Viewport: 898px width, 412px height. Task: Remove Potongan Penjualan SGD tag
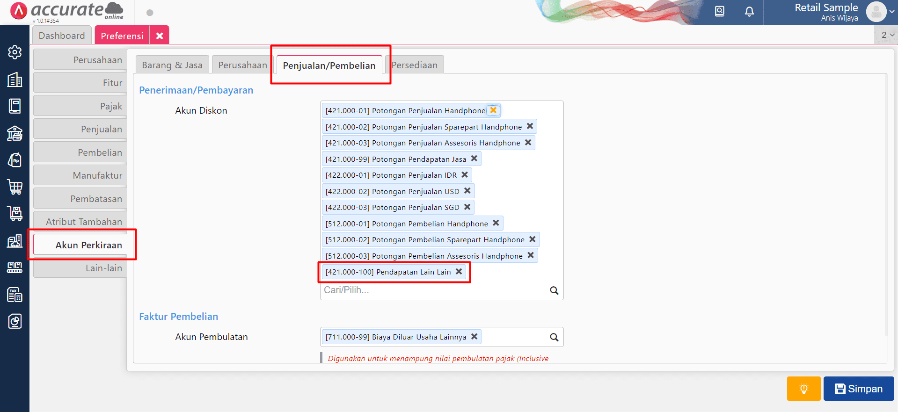pos(467,207)
